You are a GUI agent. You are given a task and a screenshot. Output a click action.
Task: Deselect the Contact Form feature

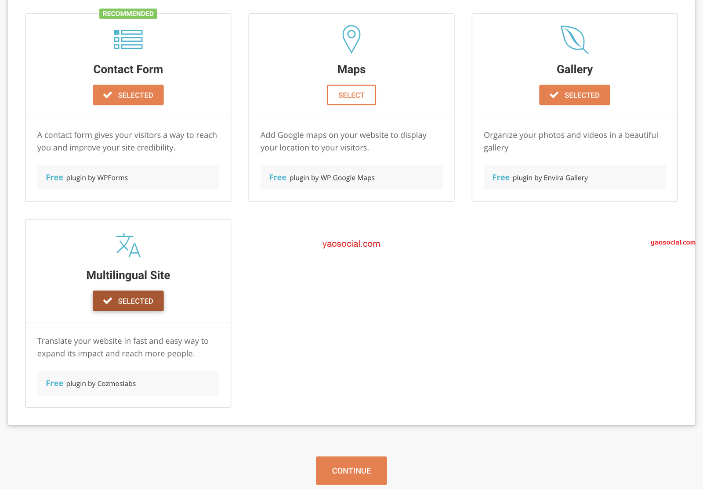click(x=128, y=95)
